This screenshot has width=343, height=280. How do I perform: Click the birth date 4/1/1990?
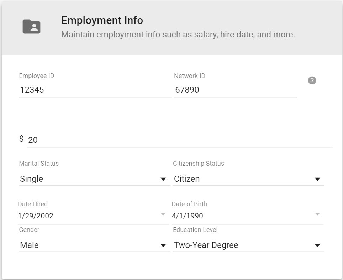click(x=188, y=216)
